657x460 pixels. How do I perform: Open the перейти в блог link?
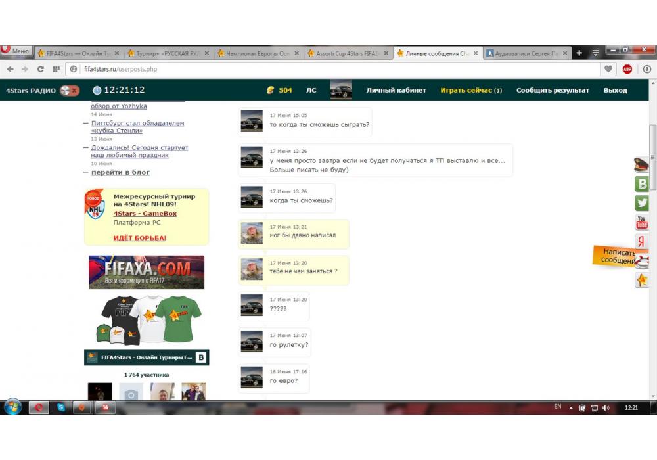point(120,172)
